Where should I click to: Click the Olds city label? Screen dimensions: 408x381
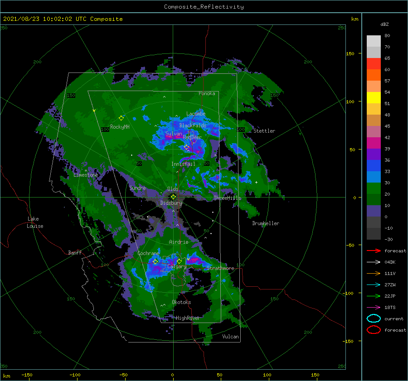click(x=173, y=189)
